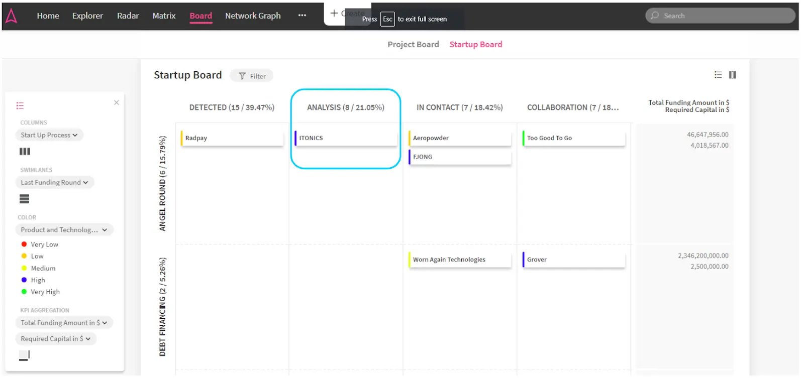The height and width of the screenshot is (381, 804).
Task: Open the Radpay card
Action: point(232,138)
